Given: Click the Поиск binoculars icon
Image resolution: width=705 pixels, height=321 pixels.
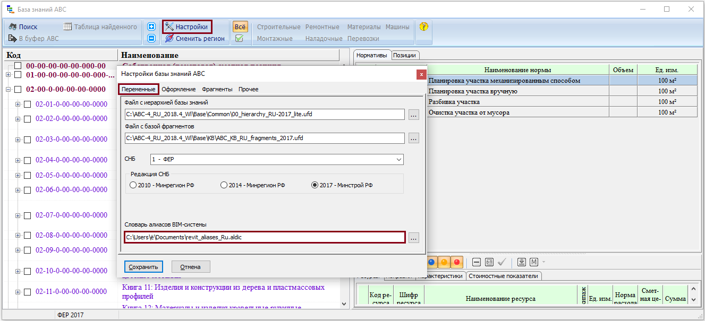Looking at the screenshot, I should [13, 27].
